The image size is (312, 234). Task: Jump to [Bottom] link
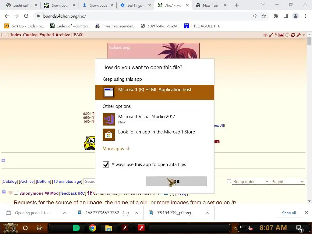43,182
